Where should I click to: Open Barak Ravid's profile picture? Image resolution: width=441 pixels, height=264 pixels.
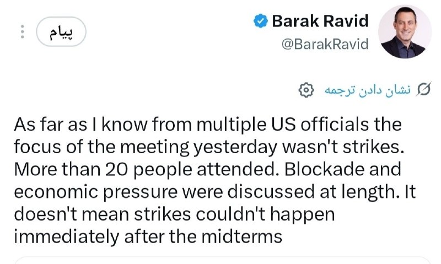(405, 32)
